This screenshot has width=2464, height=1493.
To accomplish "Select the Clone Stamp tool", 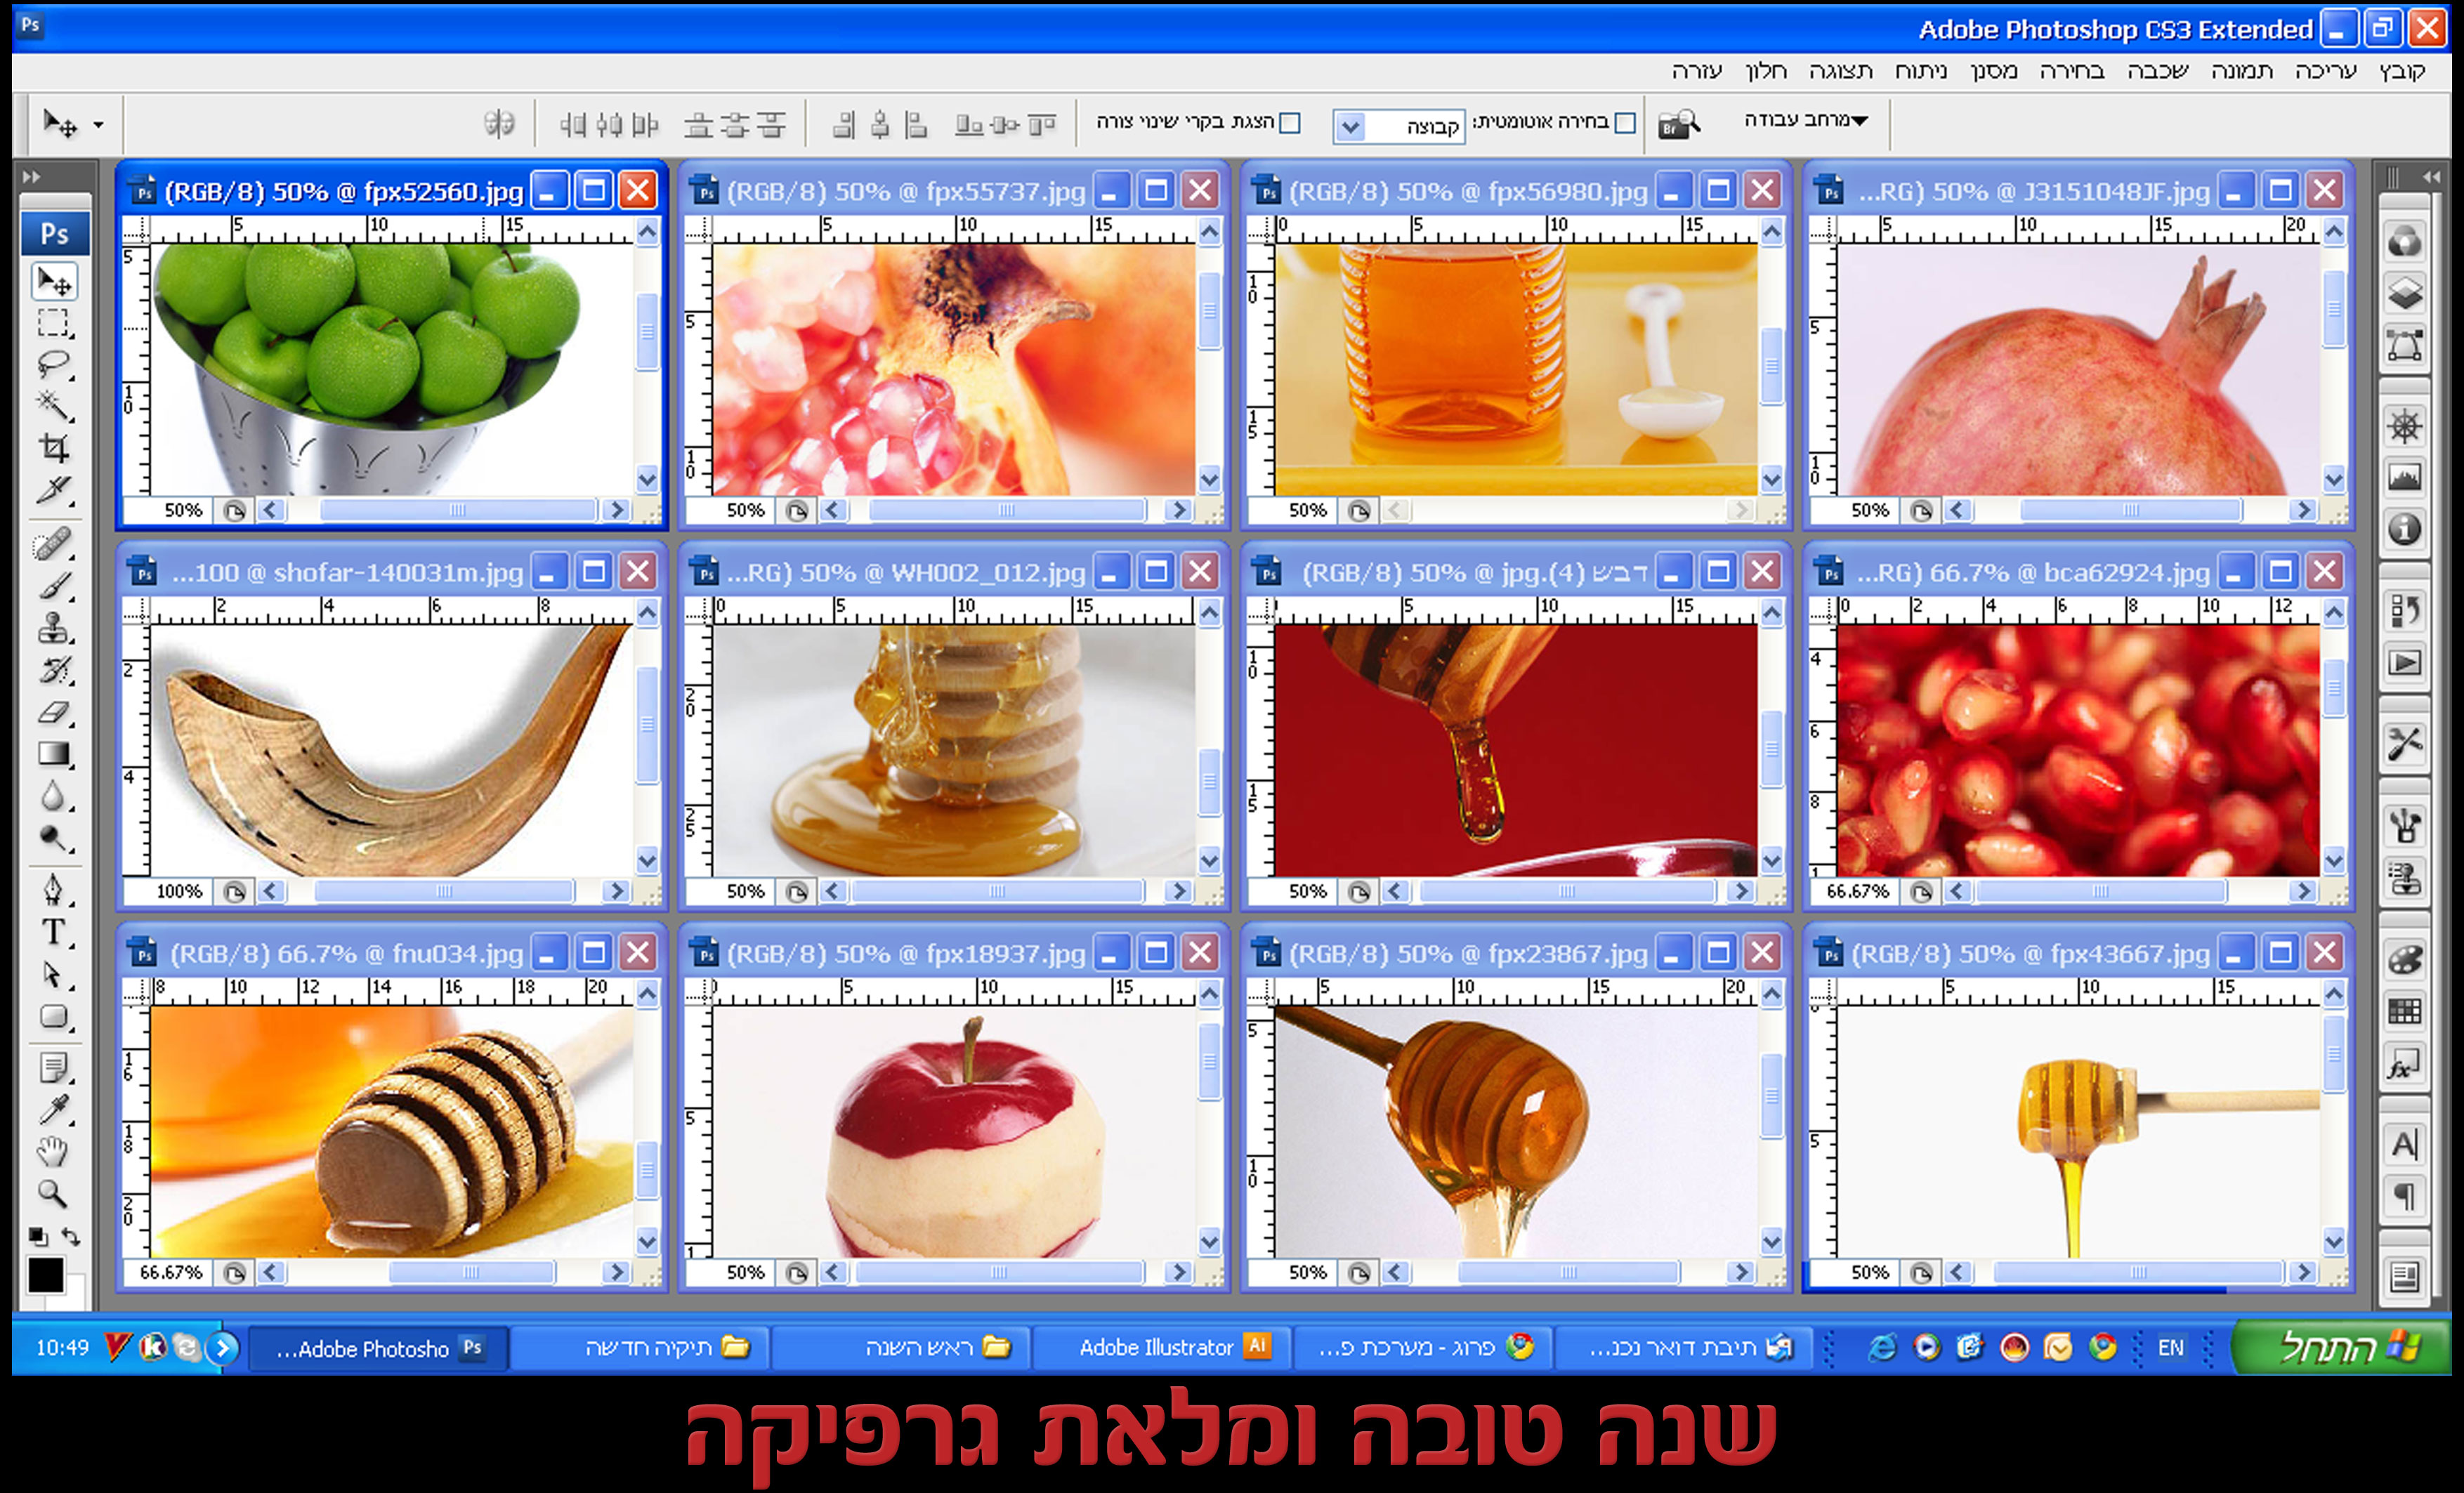I will click(54, 628).
